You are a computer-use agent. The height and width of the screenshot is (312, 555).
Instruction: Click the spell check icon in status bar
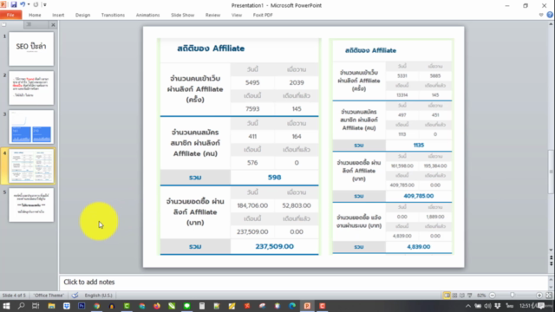pos(75,296)
